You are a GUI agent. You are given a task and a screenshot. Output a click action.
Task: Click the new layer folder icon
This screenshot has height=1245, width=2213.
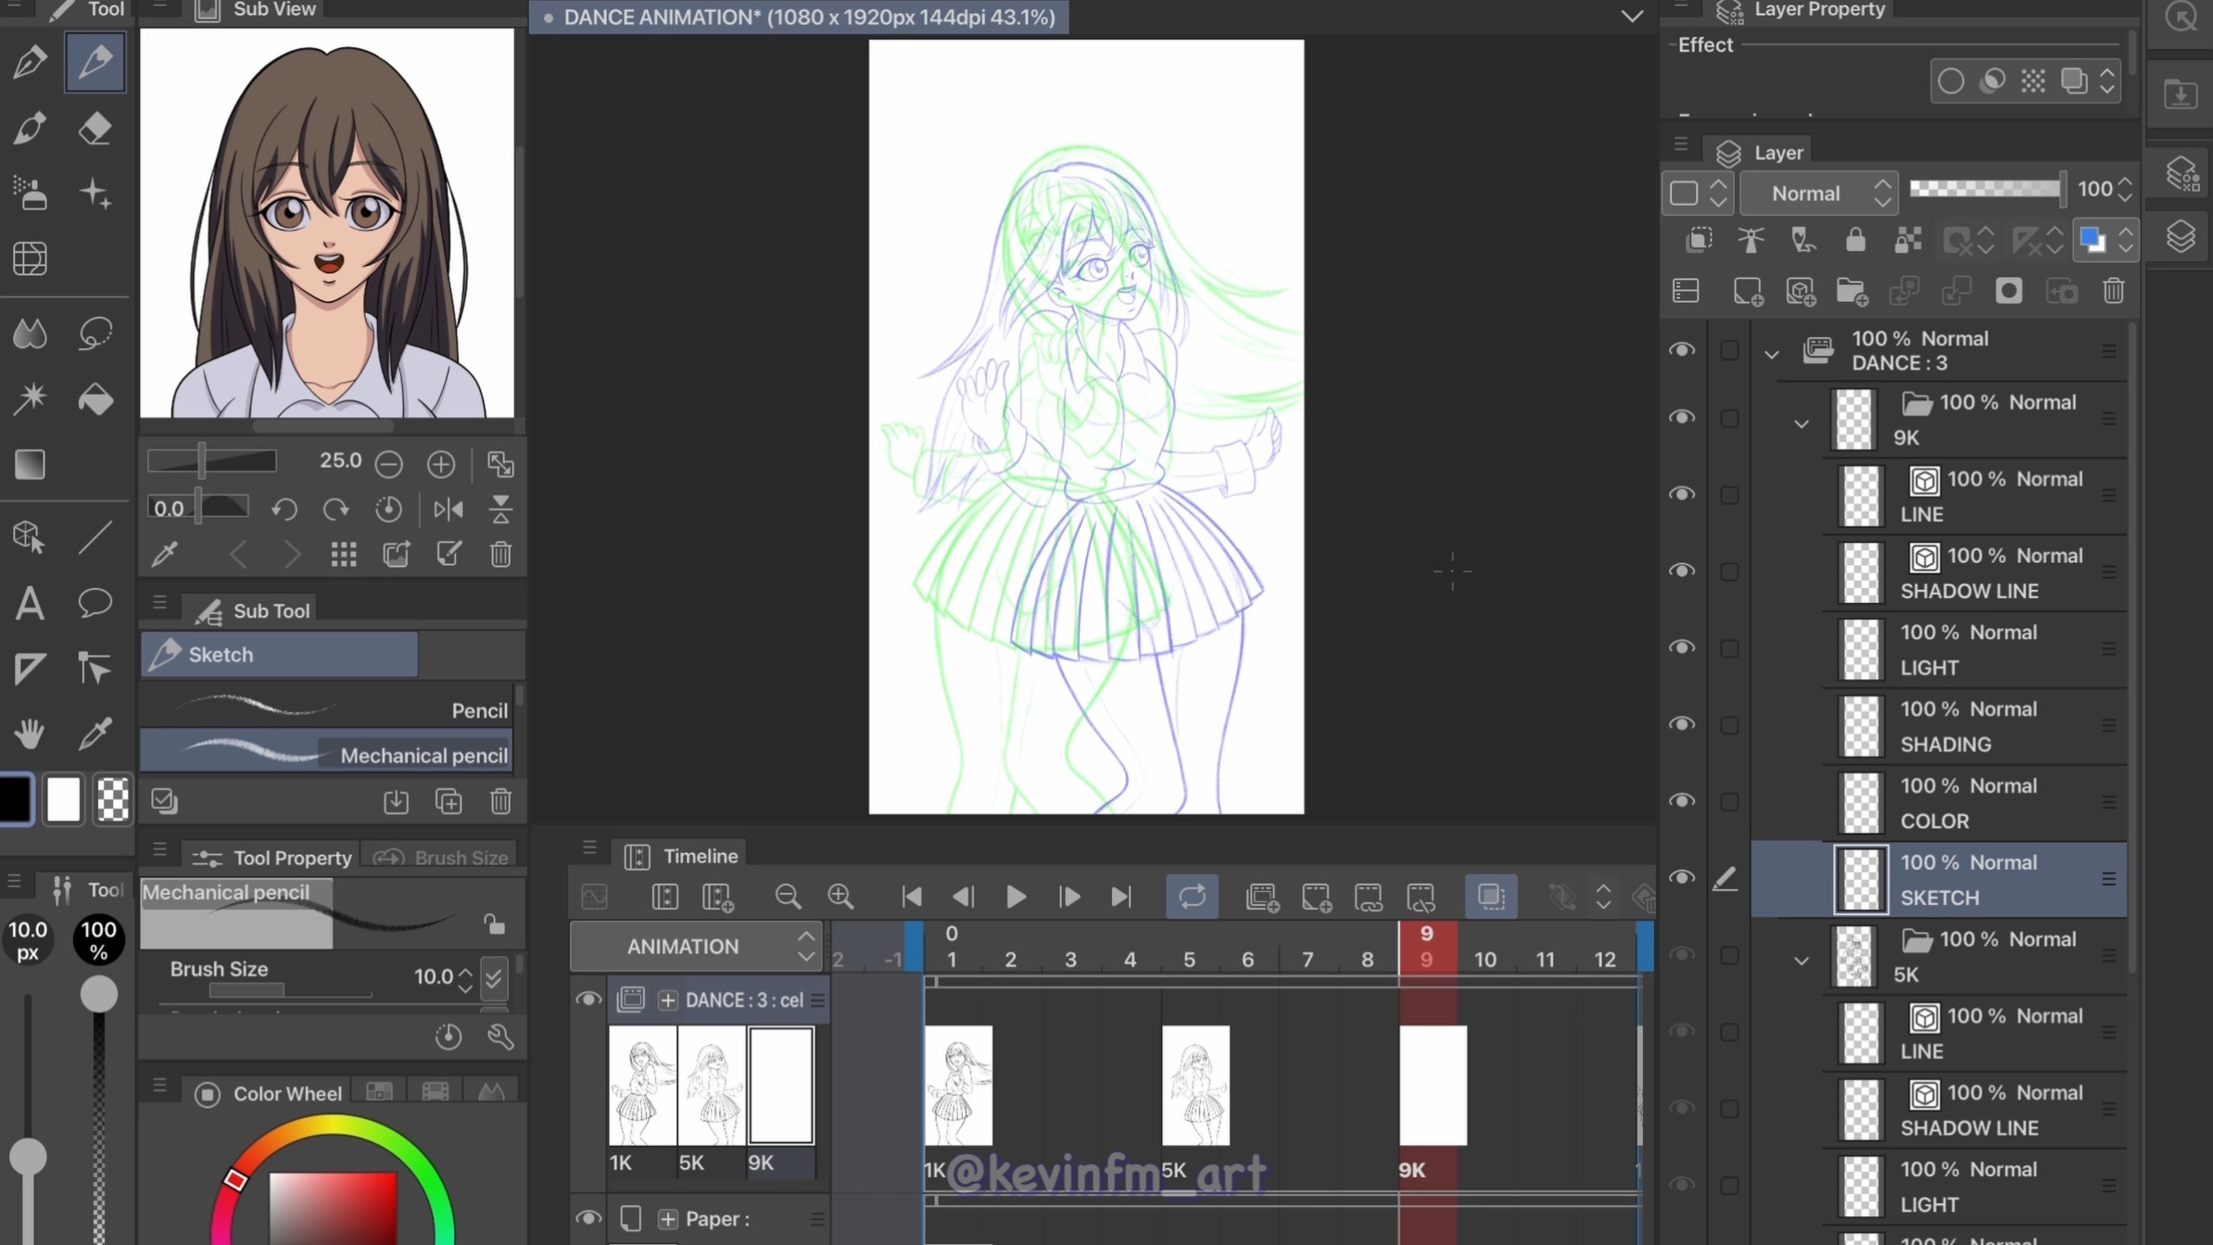[x=1852, y=292]
